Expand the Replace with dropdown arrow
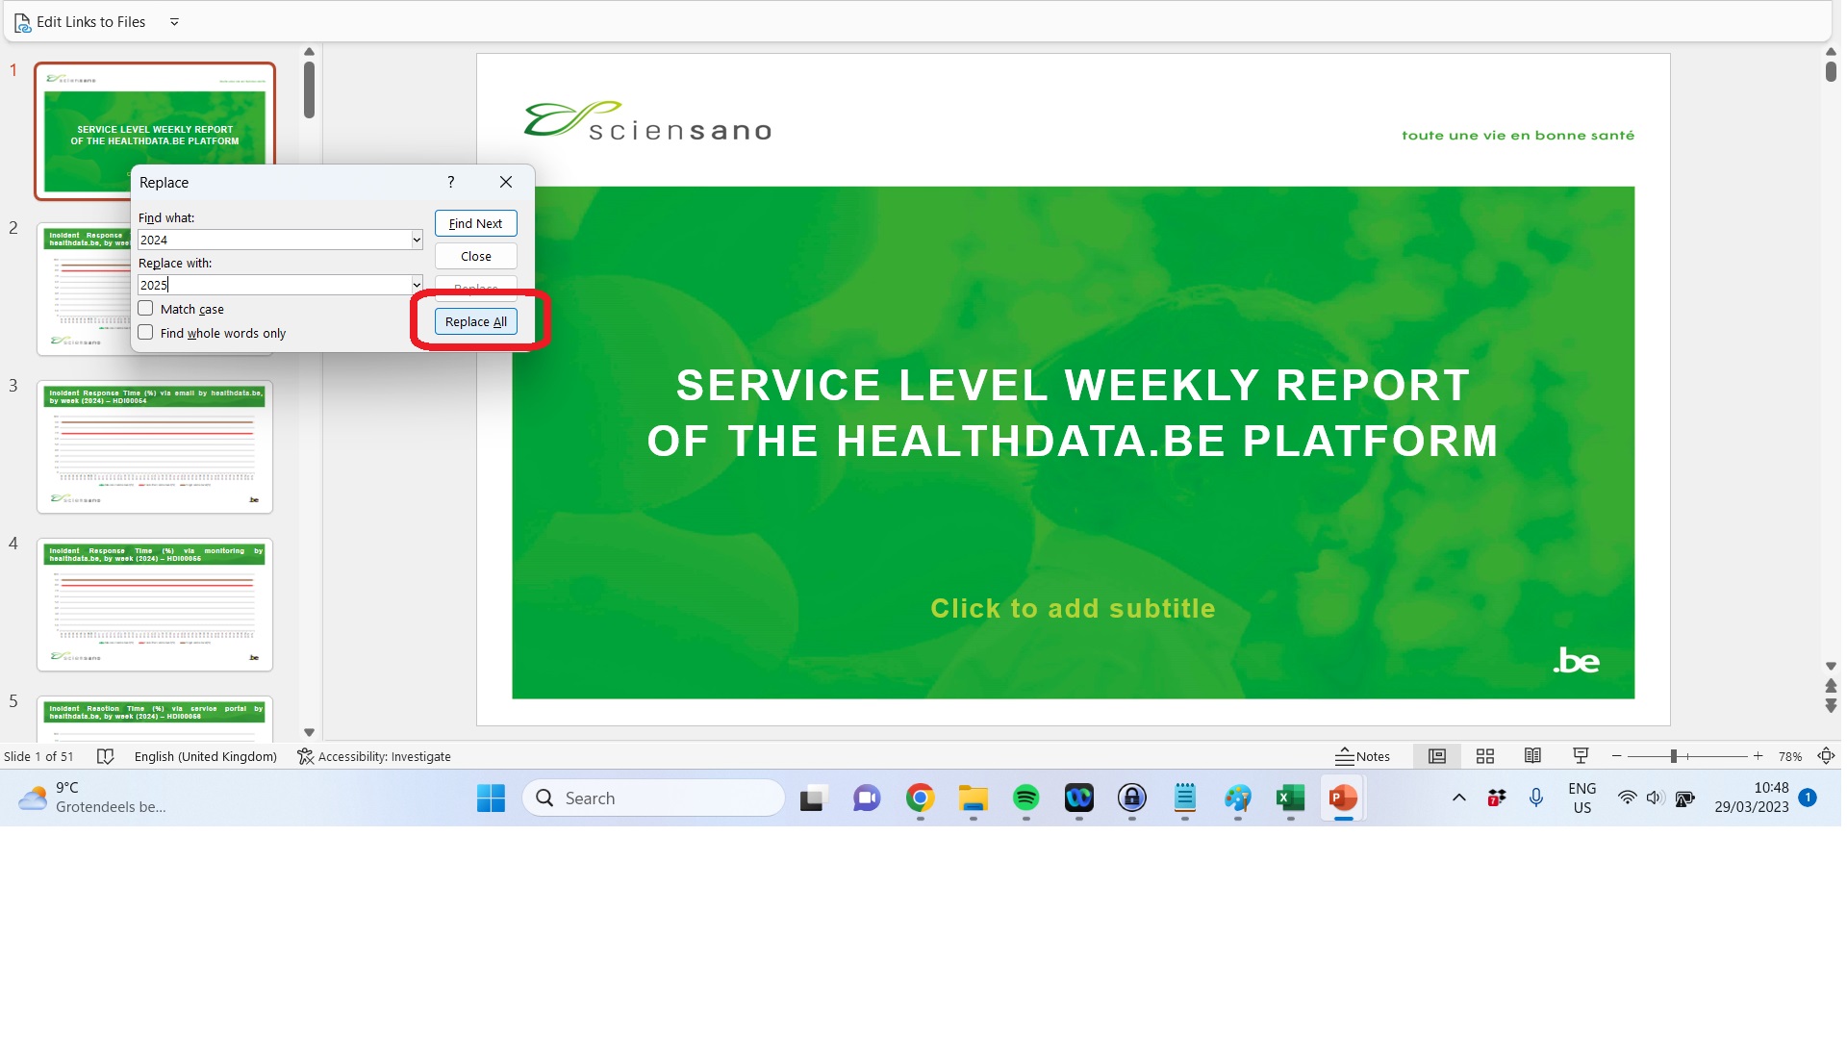 tap(417, 285)
